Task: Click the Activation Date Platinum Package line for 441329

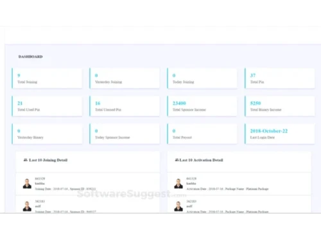Action: click(x=227, y=189)
